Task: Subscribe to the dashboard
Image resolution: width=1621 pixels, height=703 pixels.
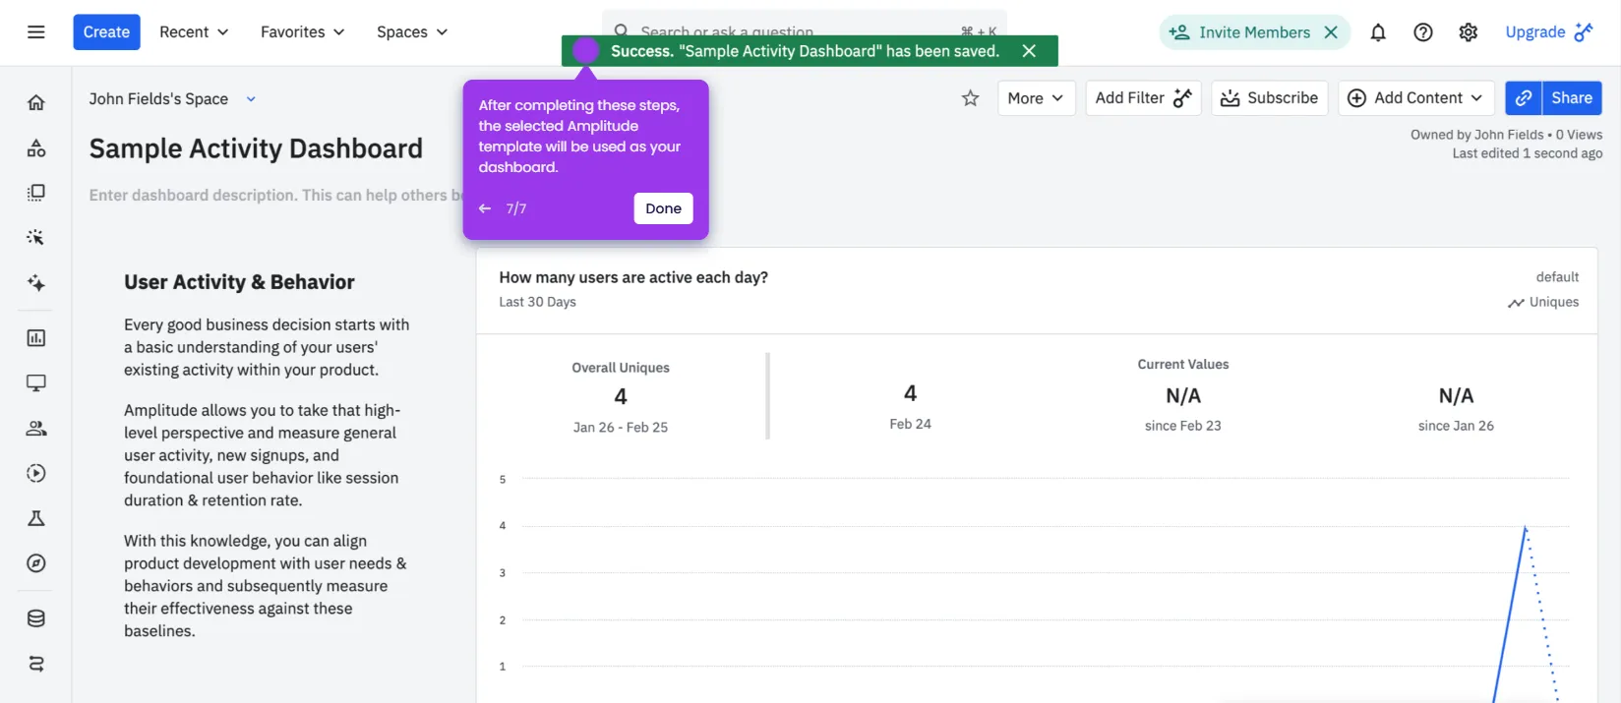Action: pyautogui.click(x=1270, y=98)
